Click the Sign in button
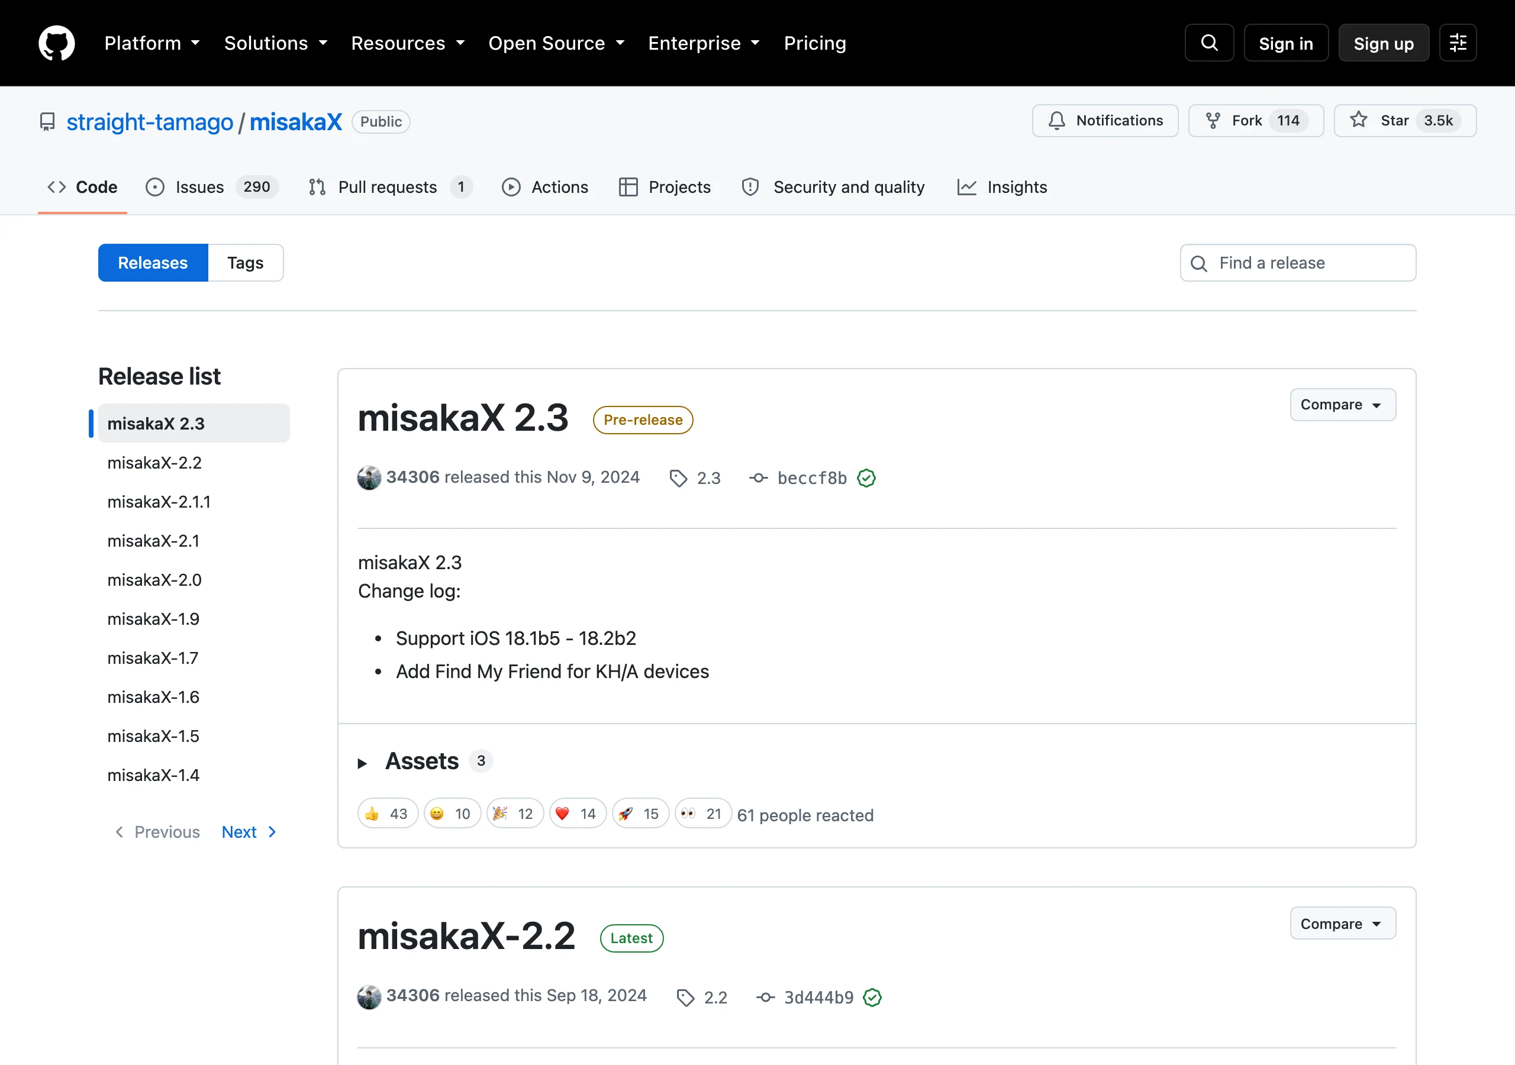 tap(1285, 43)
